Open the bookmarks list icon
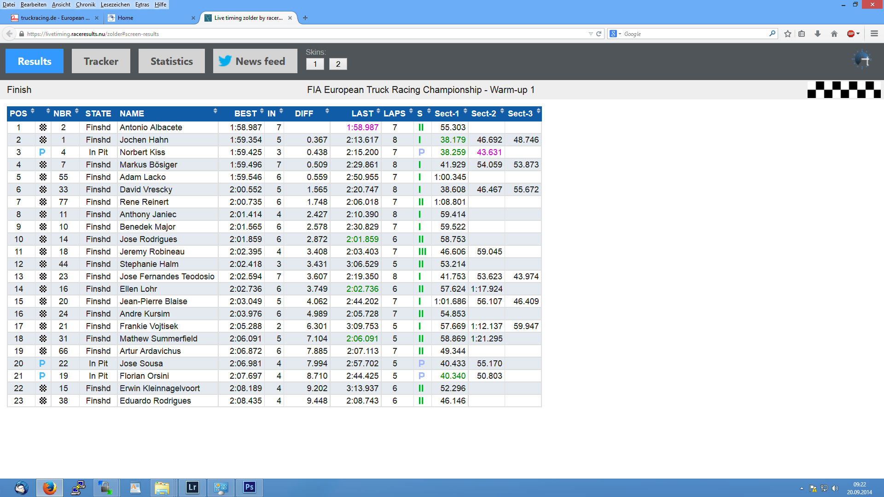The image size is (884, 497). (x=802, y=34)
